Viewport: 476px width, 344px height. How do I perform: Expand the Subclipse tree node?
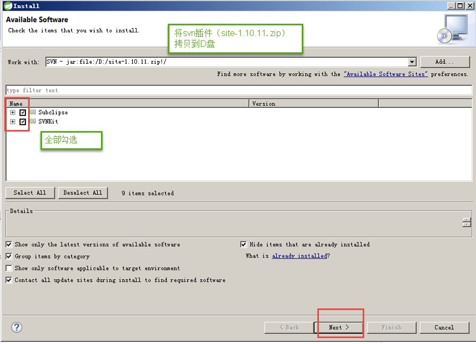pos(12,112)
